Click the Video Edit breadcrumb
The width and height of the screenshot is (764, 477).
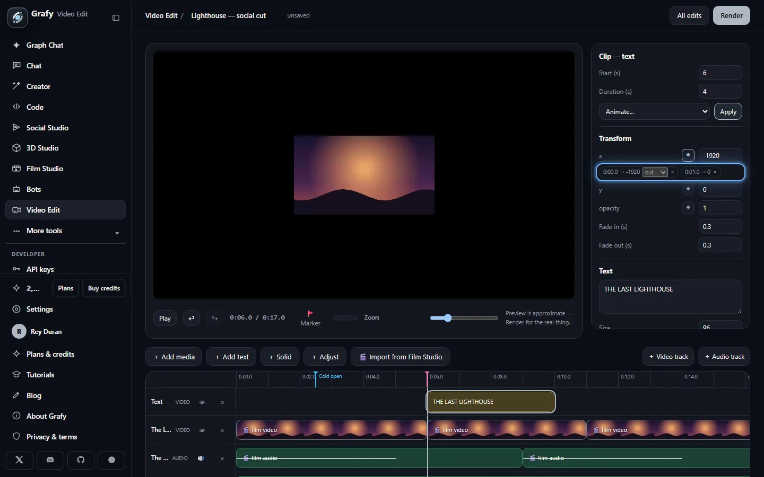[161, 15]
